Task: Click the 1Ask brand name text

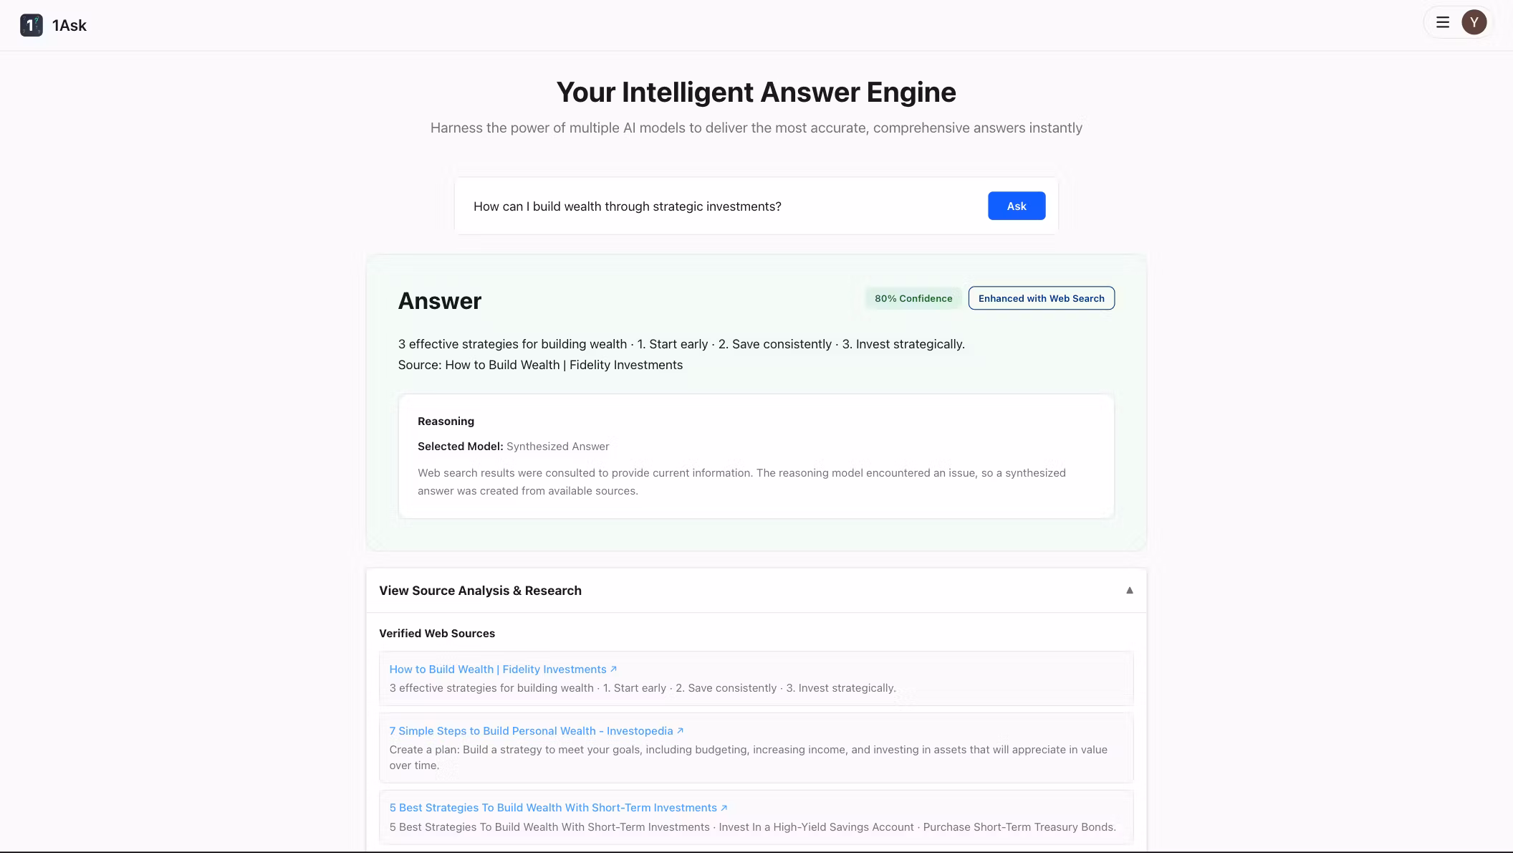Action: (69, 25)
